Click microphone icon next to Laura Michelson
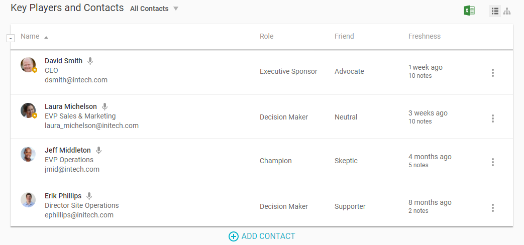Viewport: 524px width, 245px height. point(104,106)
